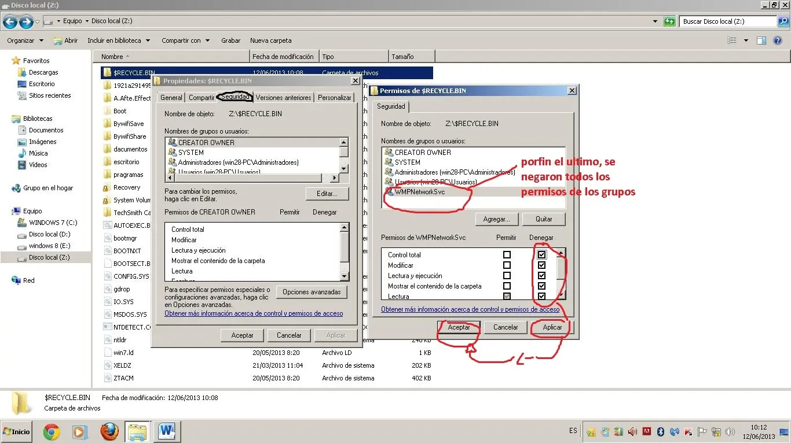Open the view options dropdown arrow
Image resolution: width=791 pixels, height=444 pixels.
pyautogui.click(x=746, y=40)
